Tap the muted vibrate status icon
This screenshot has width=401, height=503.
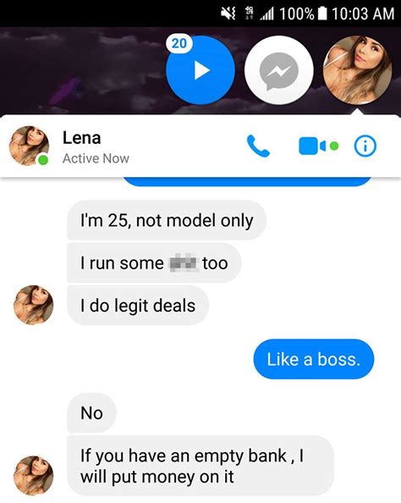(x=228, y=14)
